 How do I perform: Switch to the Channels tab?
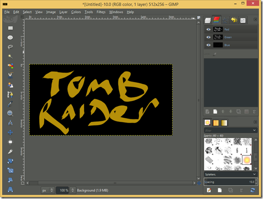[216, 20]
